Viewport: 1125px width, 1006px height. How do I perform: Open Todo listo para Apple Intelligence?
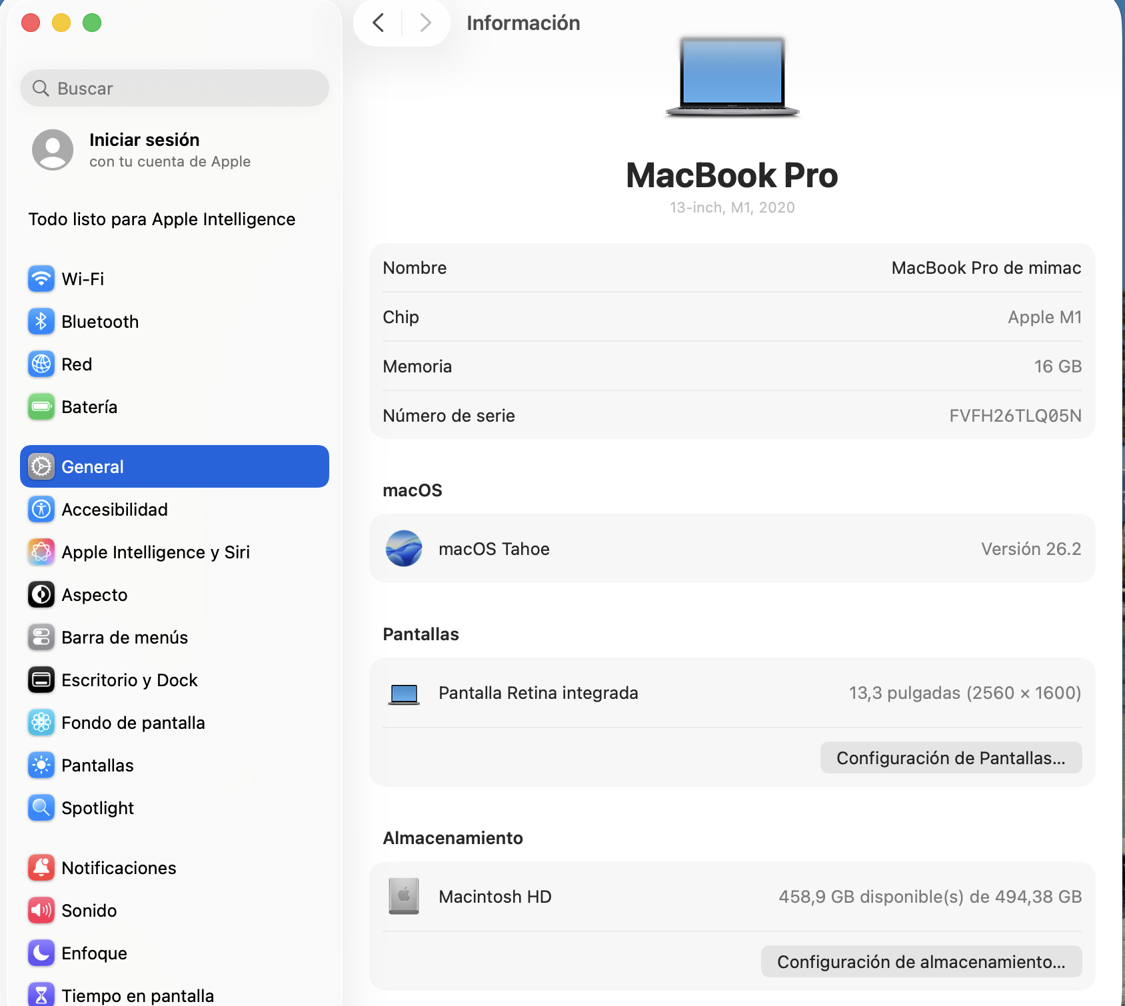click(x=162, y=219)
